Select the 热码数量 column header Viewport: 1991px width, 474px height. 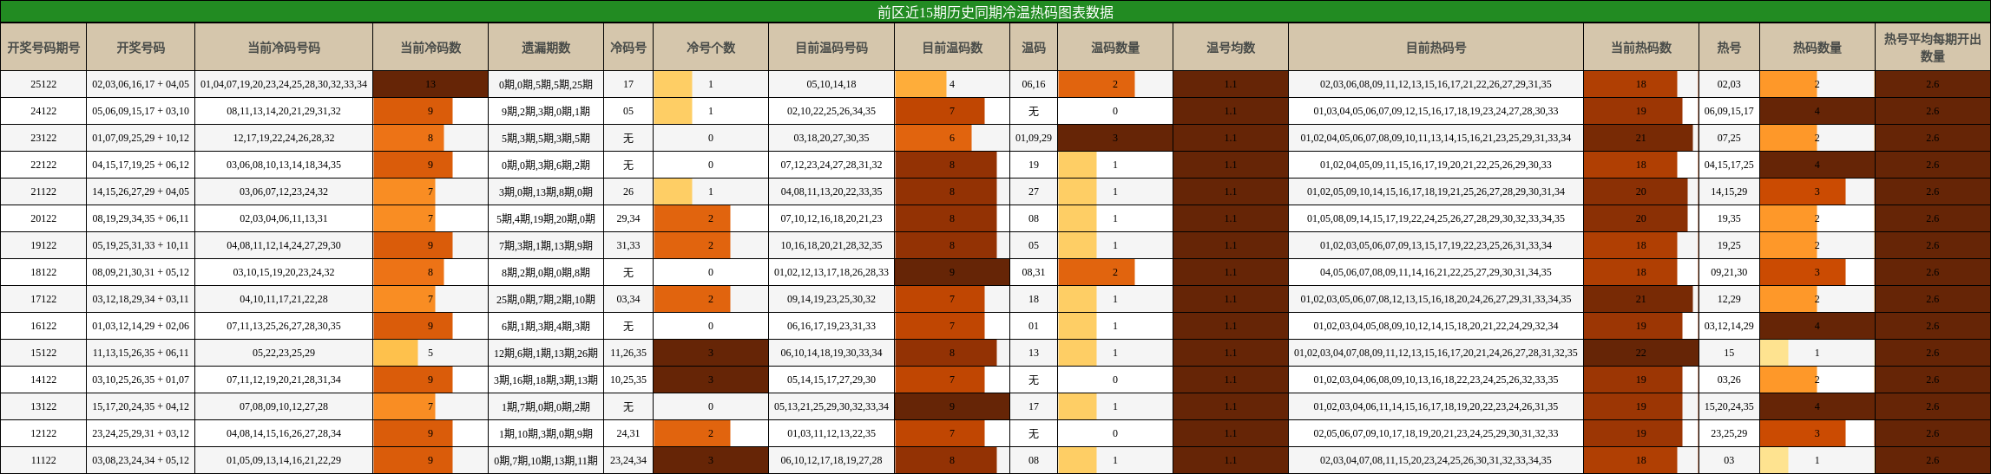pyautogui.click(x=1817, y=48)
